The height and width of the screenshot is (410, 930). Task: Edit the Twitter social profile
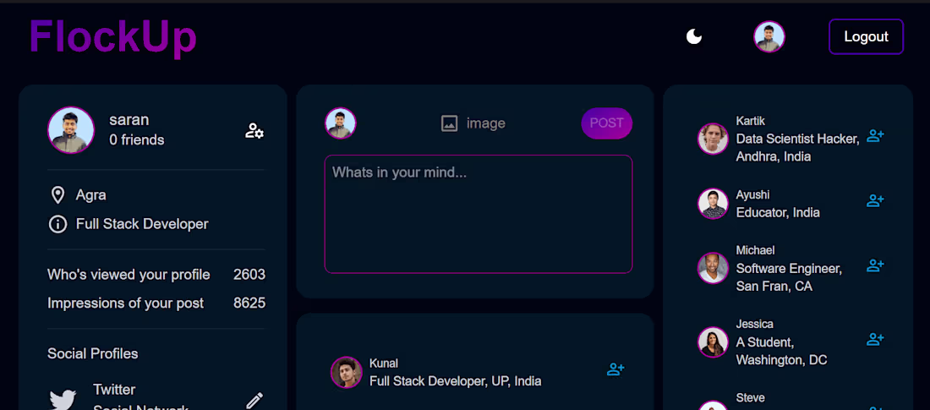tap(254, 400)
